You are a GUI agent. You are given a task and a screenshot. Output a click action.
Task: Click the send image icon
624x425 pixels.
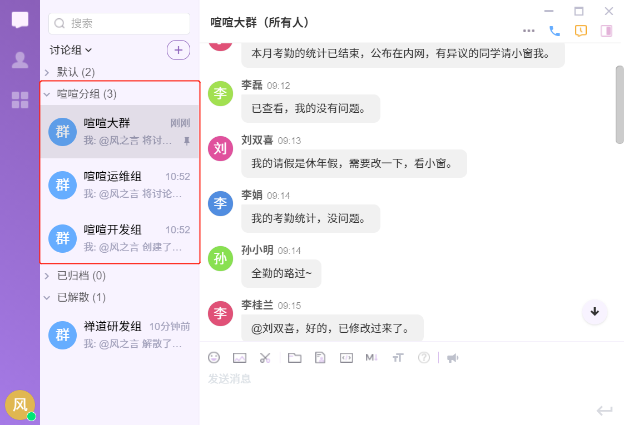click(x=240, y=358)
